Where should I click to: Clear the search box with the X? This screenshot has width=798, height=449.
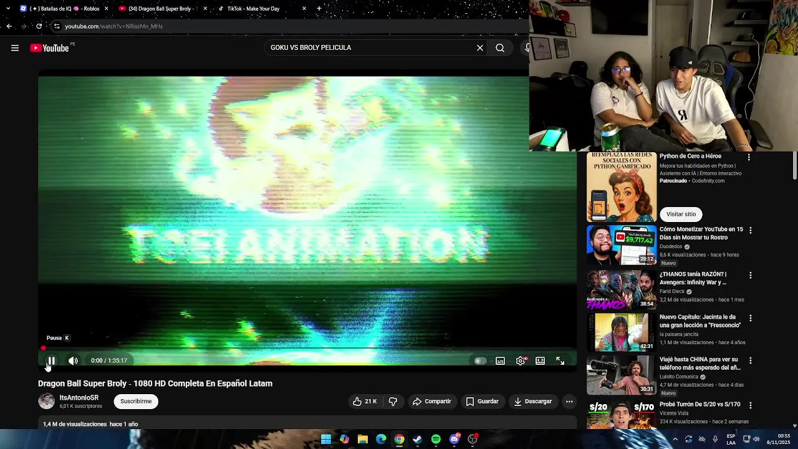point(480,47)
